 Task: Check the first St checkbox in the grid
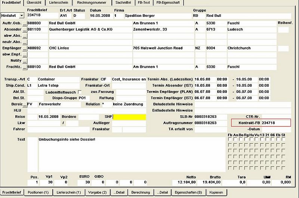[x=283, y=139]
